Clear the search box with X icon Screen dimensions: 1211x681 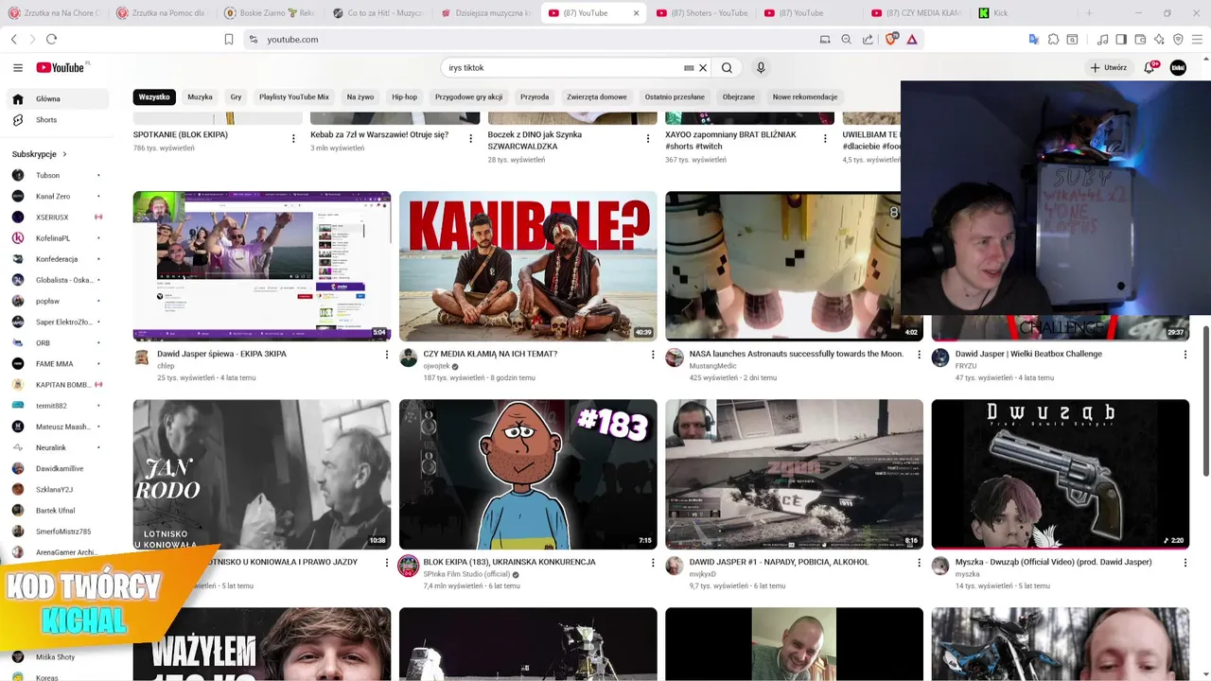(x=703, y=68)
